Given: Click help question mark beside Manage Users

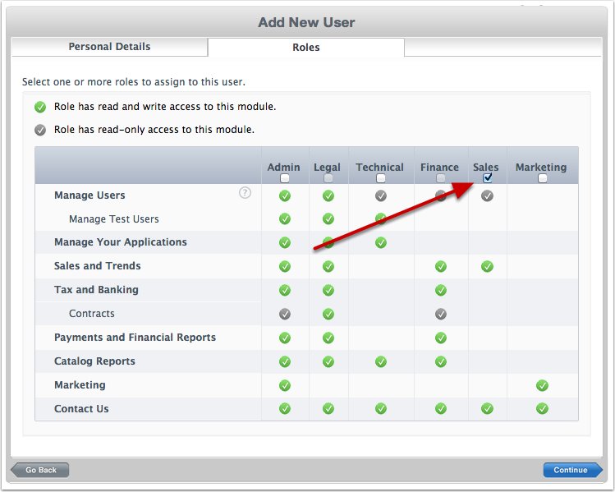Looking at the screenshot, I should click(245, 194).
